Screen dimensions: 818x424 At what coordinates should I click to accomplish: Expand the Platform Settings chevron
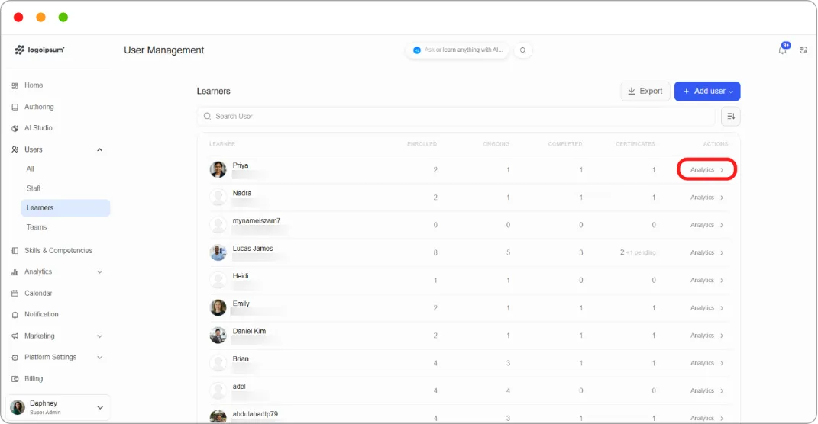(x=99, y=358)
